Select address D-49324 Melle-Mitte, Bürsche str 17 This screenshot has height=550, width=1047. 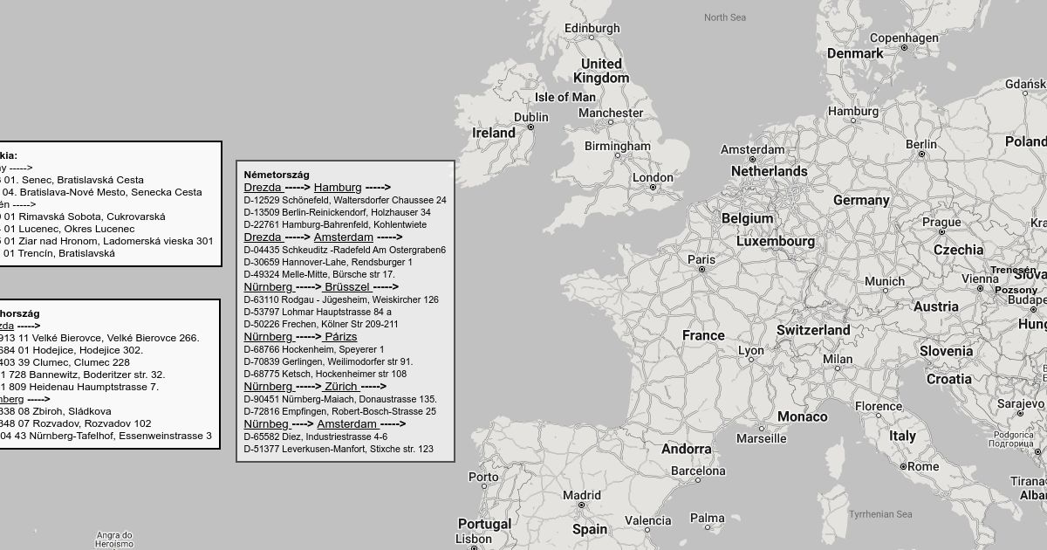[319, 274]
